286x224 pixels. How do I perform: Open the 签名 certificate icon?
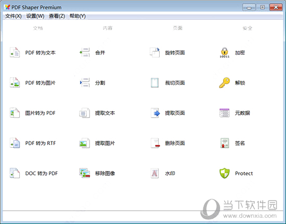tap(225, 143)
